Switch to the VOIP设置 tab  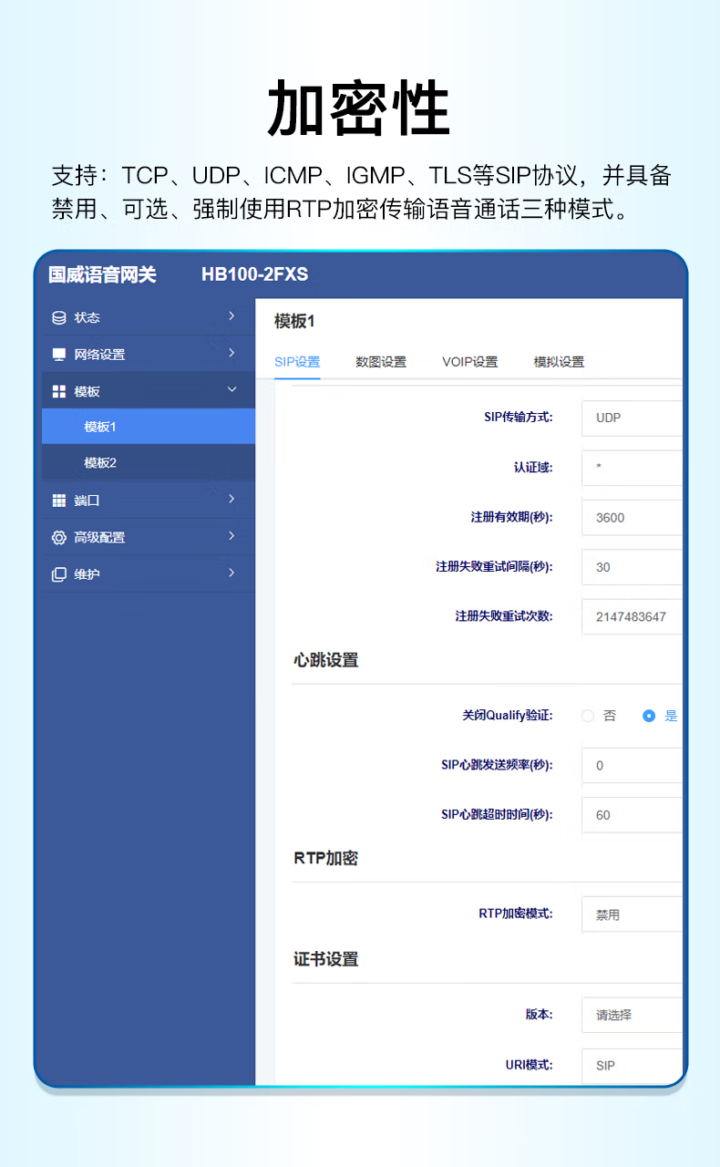pos(470,362)
